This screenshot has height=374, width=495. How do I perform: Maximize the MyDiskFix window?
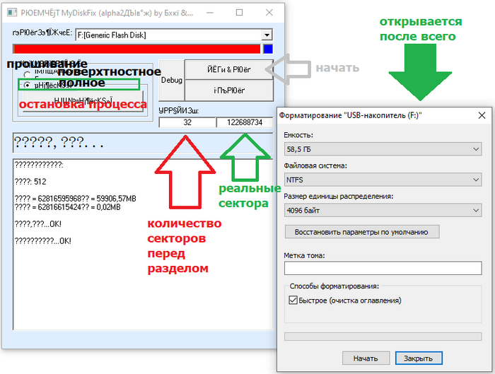[x=239, y=13]
